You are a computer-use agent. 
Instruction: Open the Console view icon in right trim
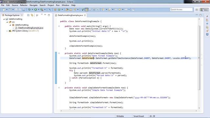[x=207, y=34]
